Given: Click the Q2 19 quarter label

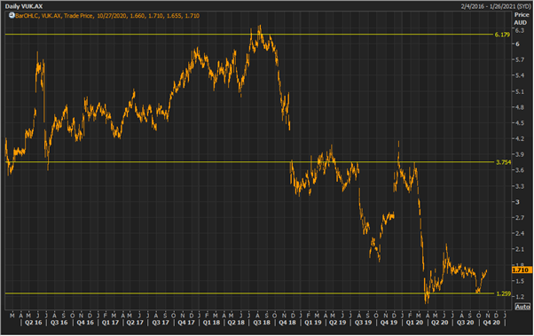Looking at the screenshot, I should pyautogui.click(x=337, y=323).
